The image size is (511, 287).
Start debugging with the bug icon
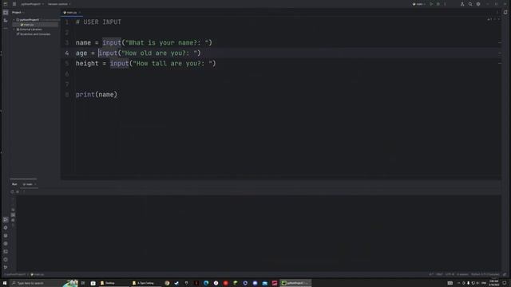coord(438,4)
